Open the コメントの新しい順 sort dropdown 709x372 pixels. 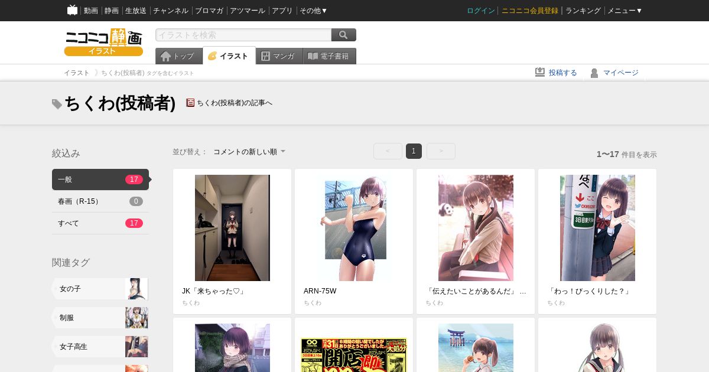pos(249,152)
